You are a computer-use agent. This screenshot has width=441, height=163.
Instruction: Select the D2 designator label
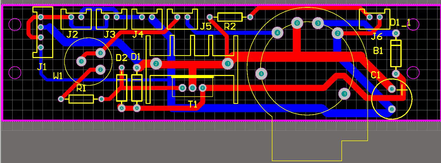[x=121, y=58]
